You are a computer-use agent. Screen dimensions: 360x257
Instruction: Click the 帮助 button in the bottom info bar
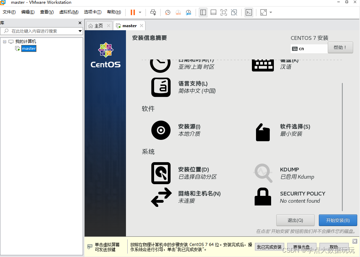click(x=334, y=247)
